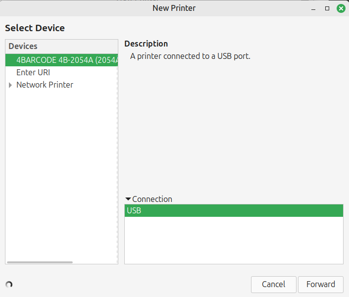Viewport: 349px width, 297px height.
Task: Expand the Network Printer tree arrow
Action: pyautogui.click(x=10, y=85)
